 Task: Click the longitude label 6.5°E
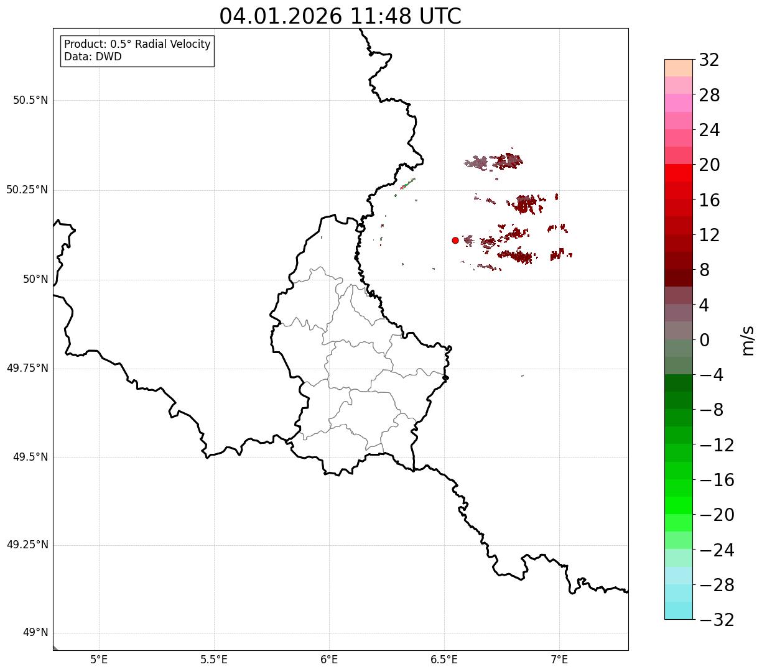[444, 660]
